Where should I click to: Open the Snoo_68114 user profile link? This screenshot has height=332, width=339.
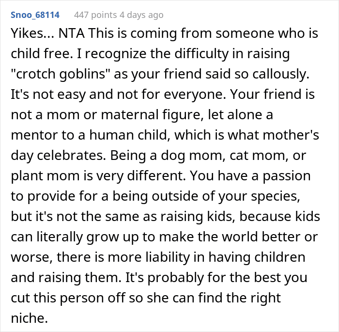pos(35,15)
